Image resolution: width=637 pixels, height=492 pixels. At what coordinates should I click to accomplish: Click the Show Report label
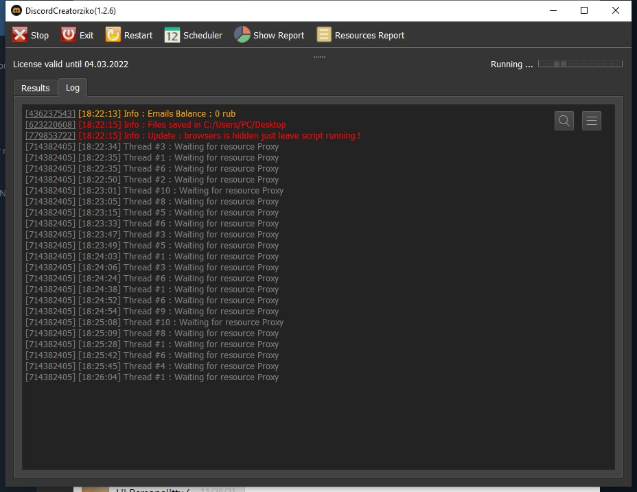[279, 36]
